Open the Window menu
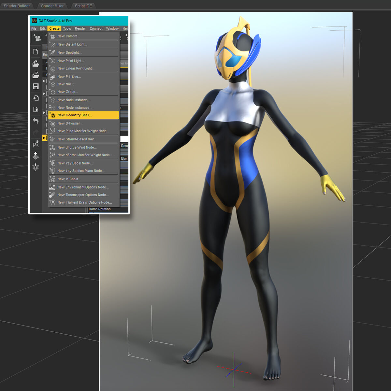 (x=112, y=28)
